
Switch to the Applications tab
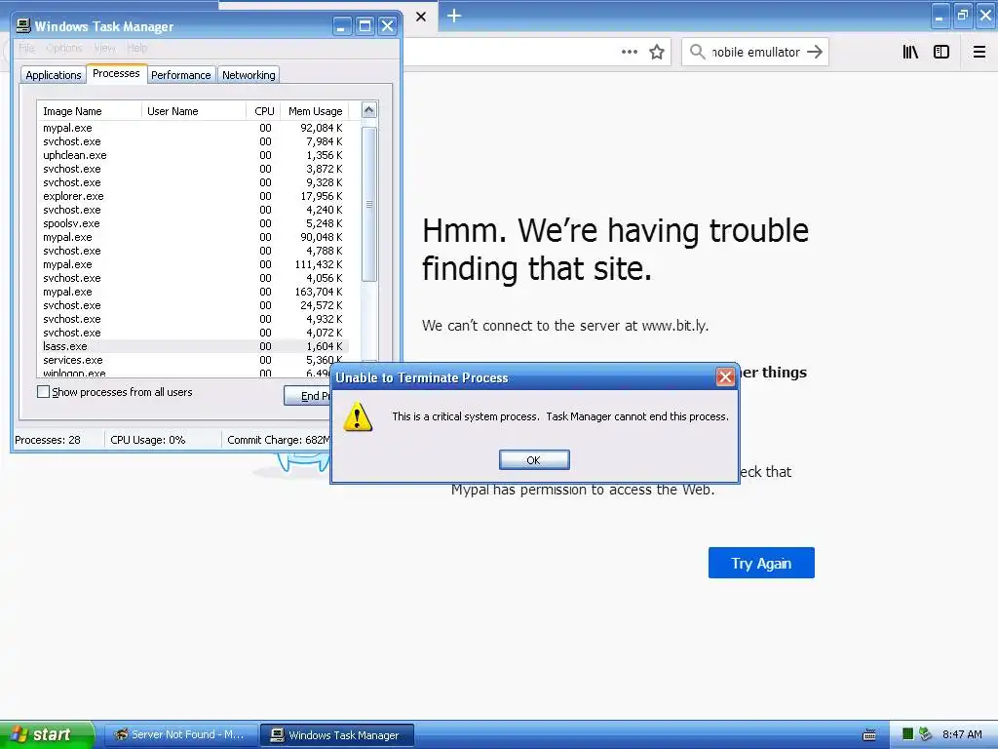tap(54, 75)
